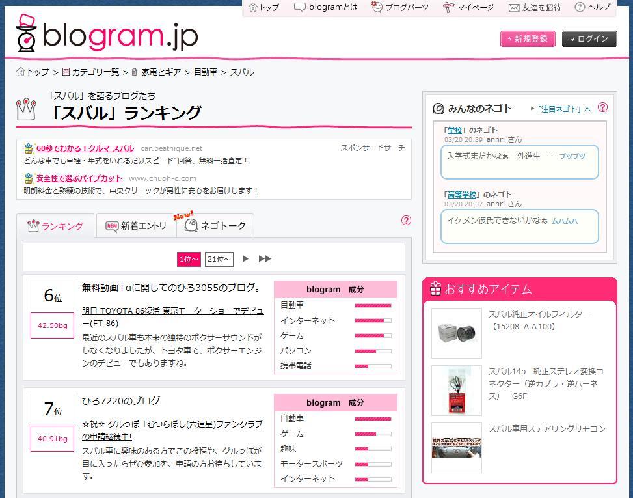Open トップ home link in top navigation
This screenshot has width=633, height=498.
coord(265,7)
